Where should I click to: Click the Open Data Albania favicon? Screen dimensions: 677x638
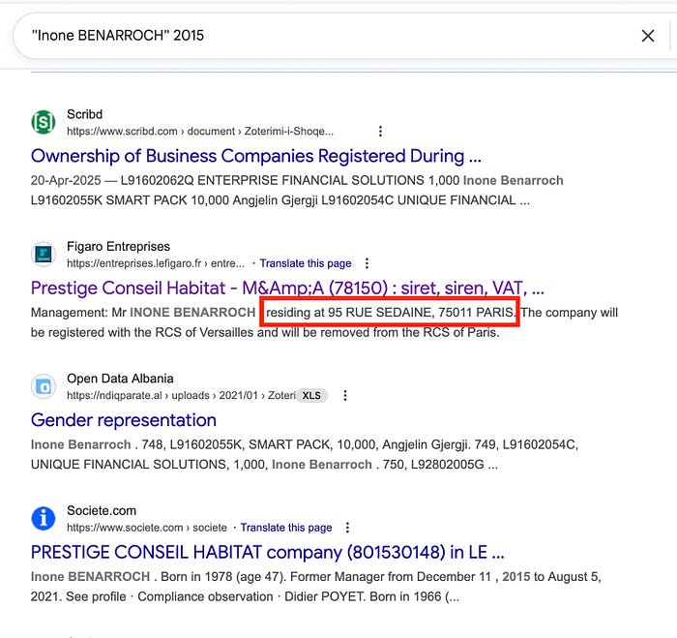coord(44,386)
